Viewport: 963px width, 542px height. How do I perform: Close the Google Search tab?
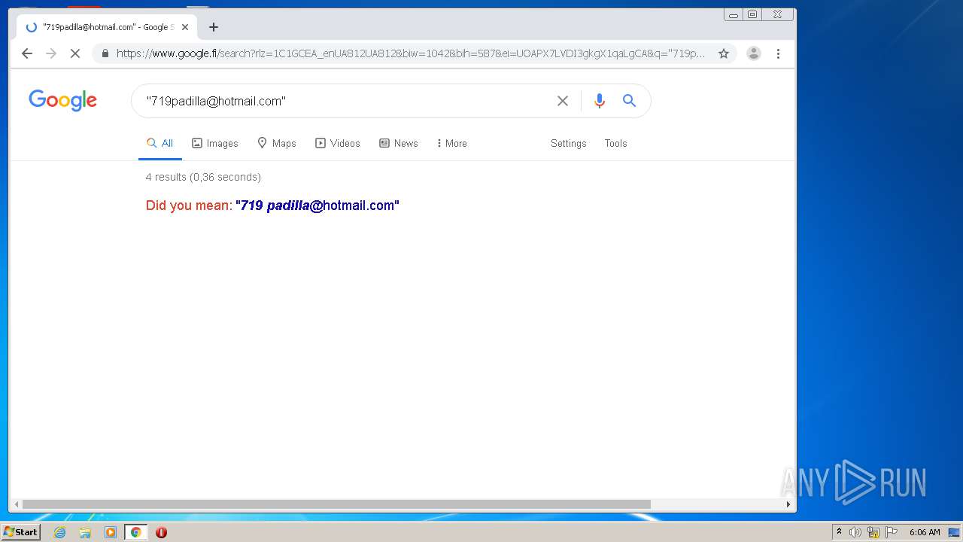click(x=185, y=27)
